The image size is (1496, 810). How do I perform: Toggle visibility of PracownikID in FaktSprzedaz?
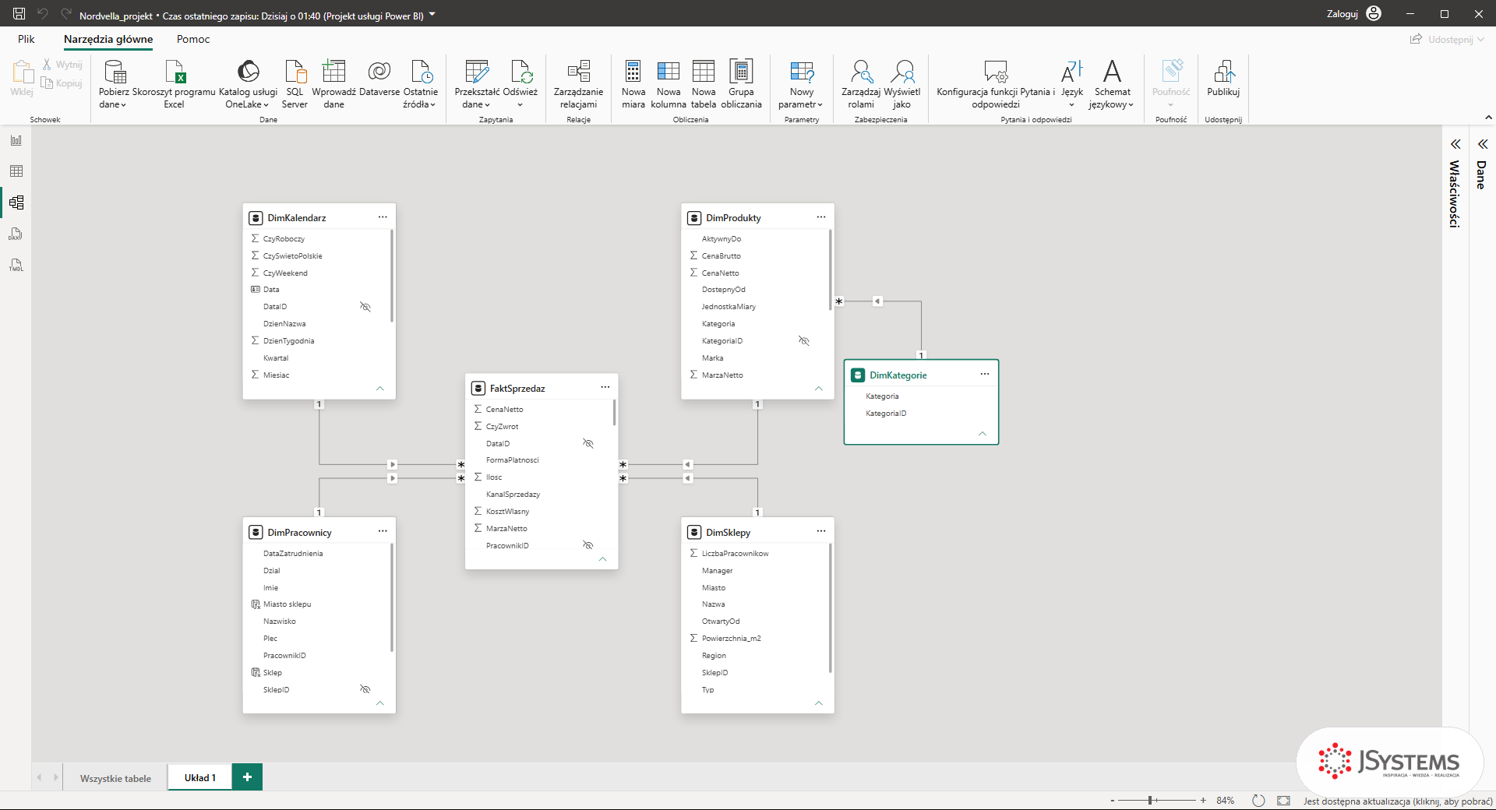click(x=588, y=545)
